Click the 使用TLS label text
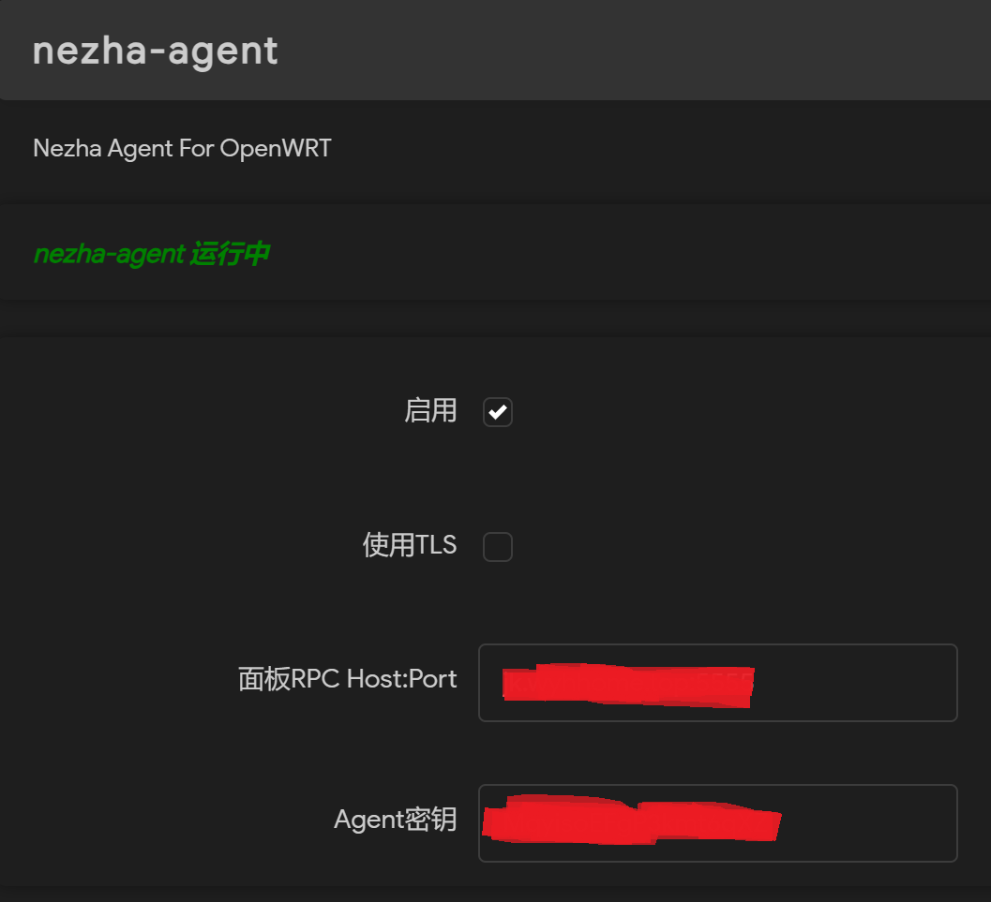This screenshot has height=902, width=991. pos(410,545)
